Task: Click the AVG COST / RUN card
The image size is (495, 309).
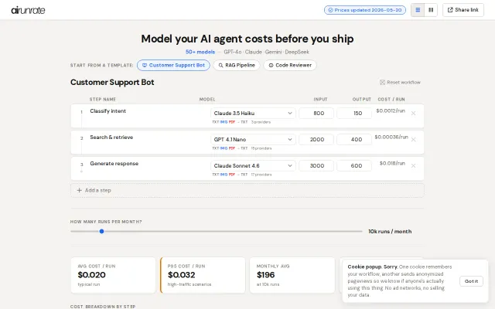Action: [x=113, y=275]
